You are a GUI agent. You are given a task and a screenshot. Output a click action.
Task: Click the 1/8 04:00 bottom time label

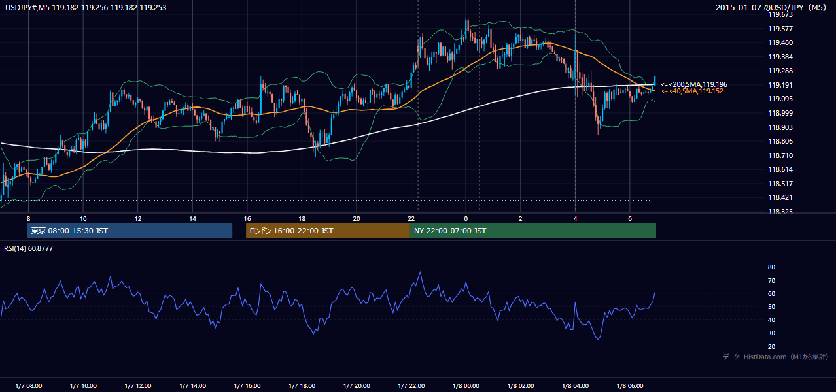click(574, 386)
